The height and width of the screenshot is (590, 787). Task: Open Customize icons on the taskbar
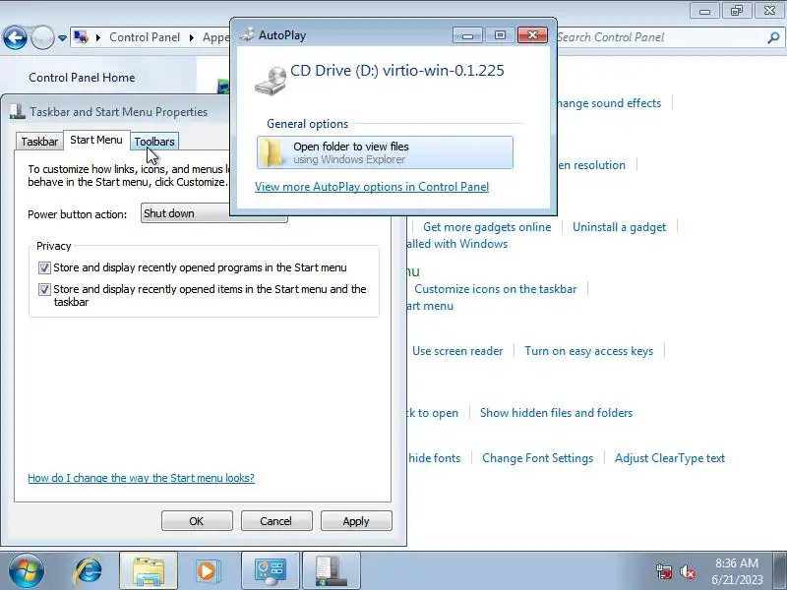pos(496,289)
